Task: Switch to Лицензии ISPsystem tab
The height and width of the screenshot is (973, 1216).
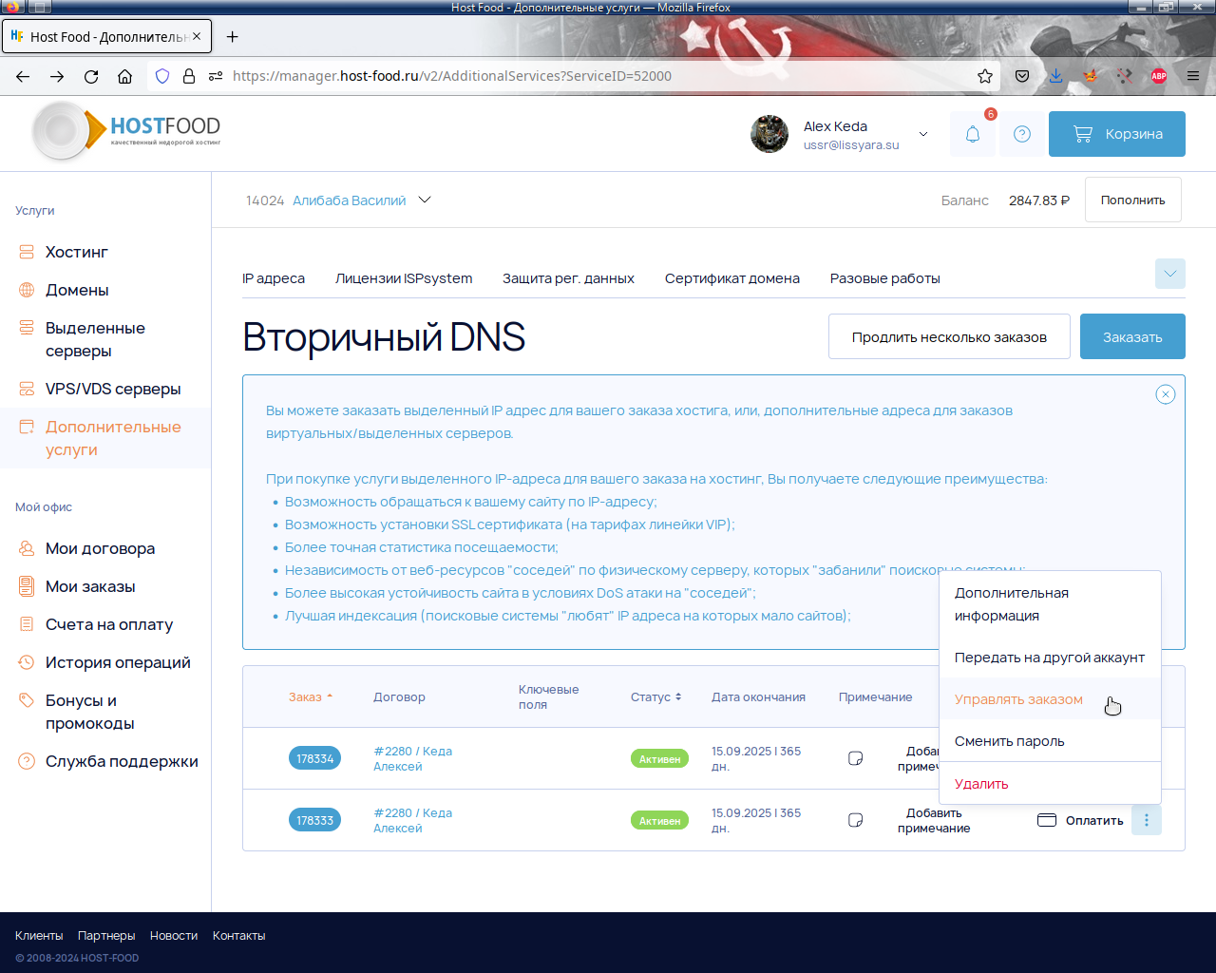Action: point(404,278)
